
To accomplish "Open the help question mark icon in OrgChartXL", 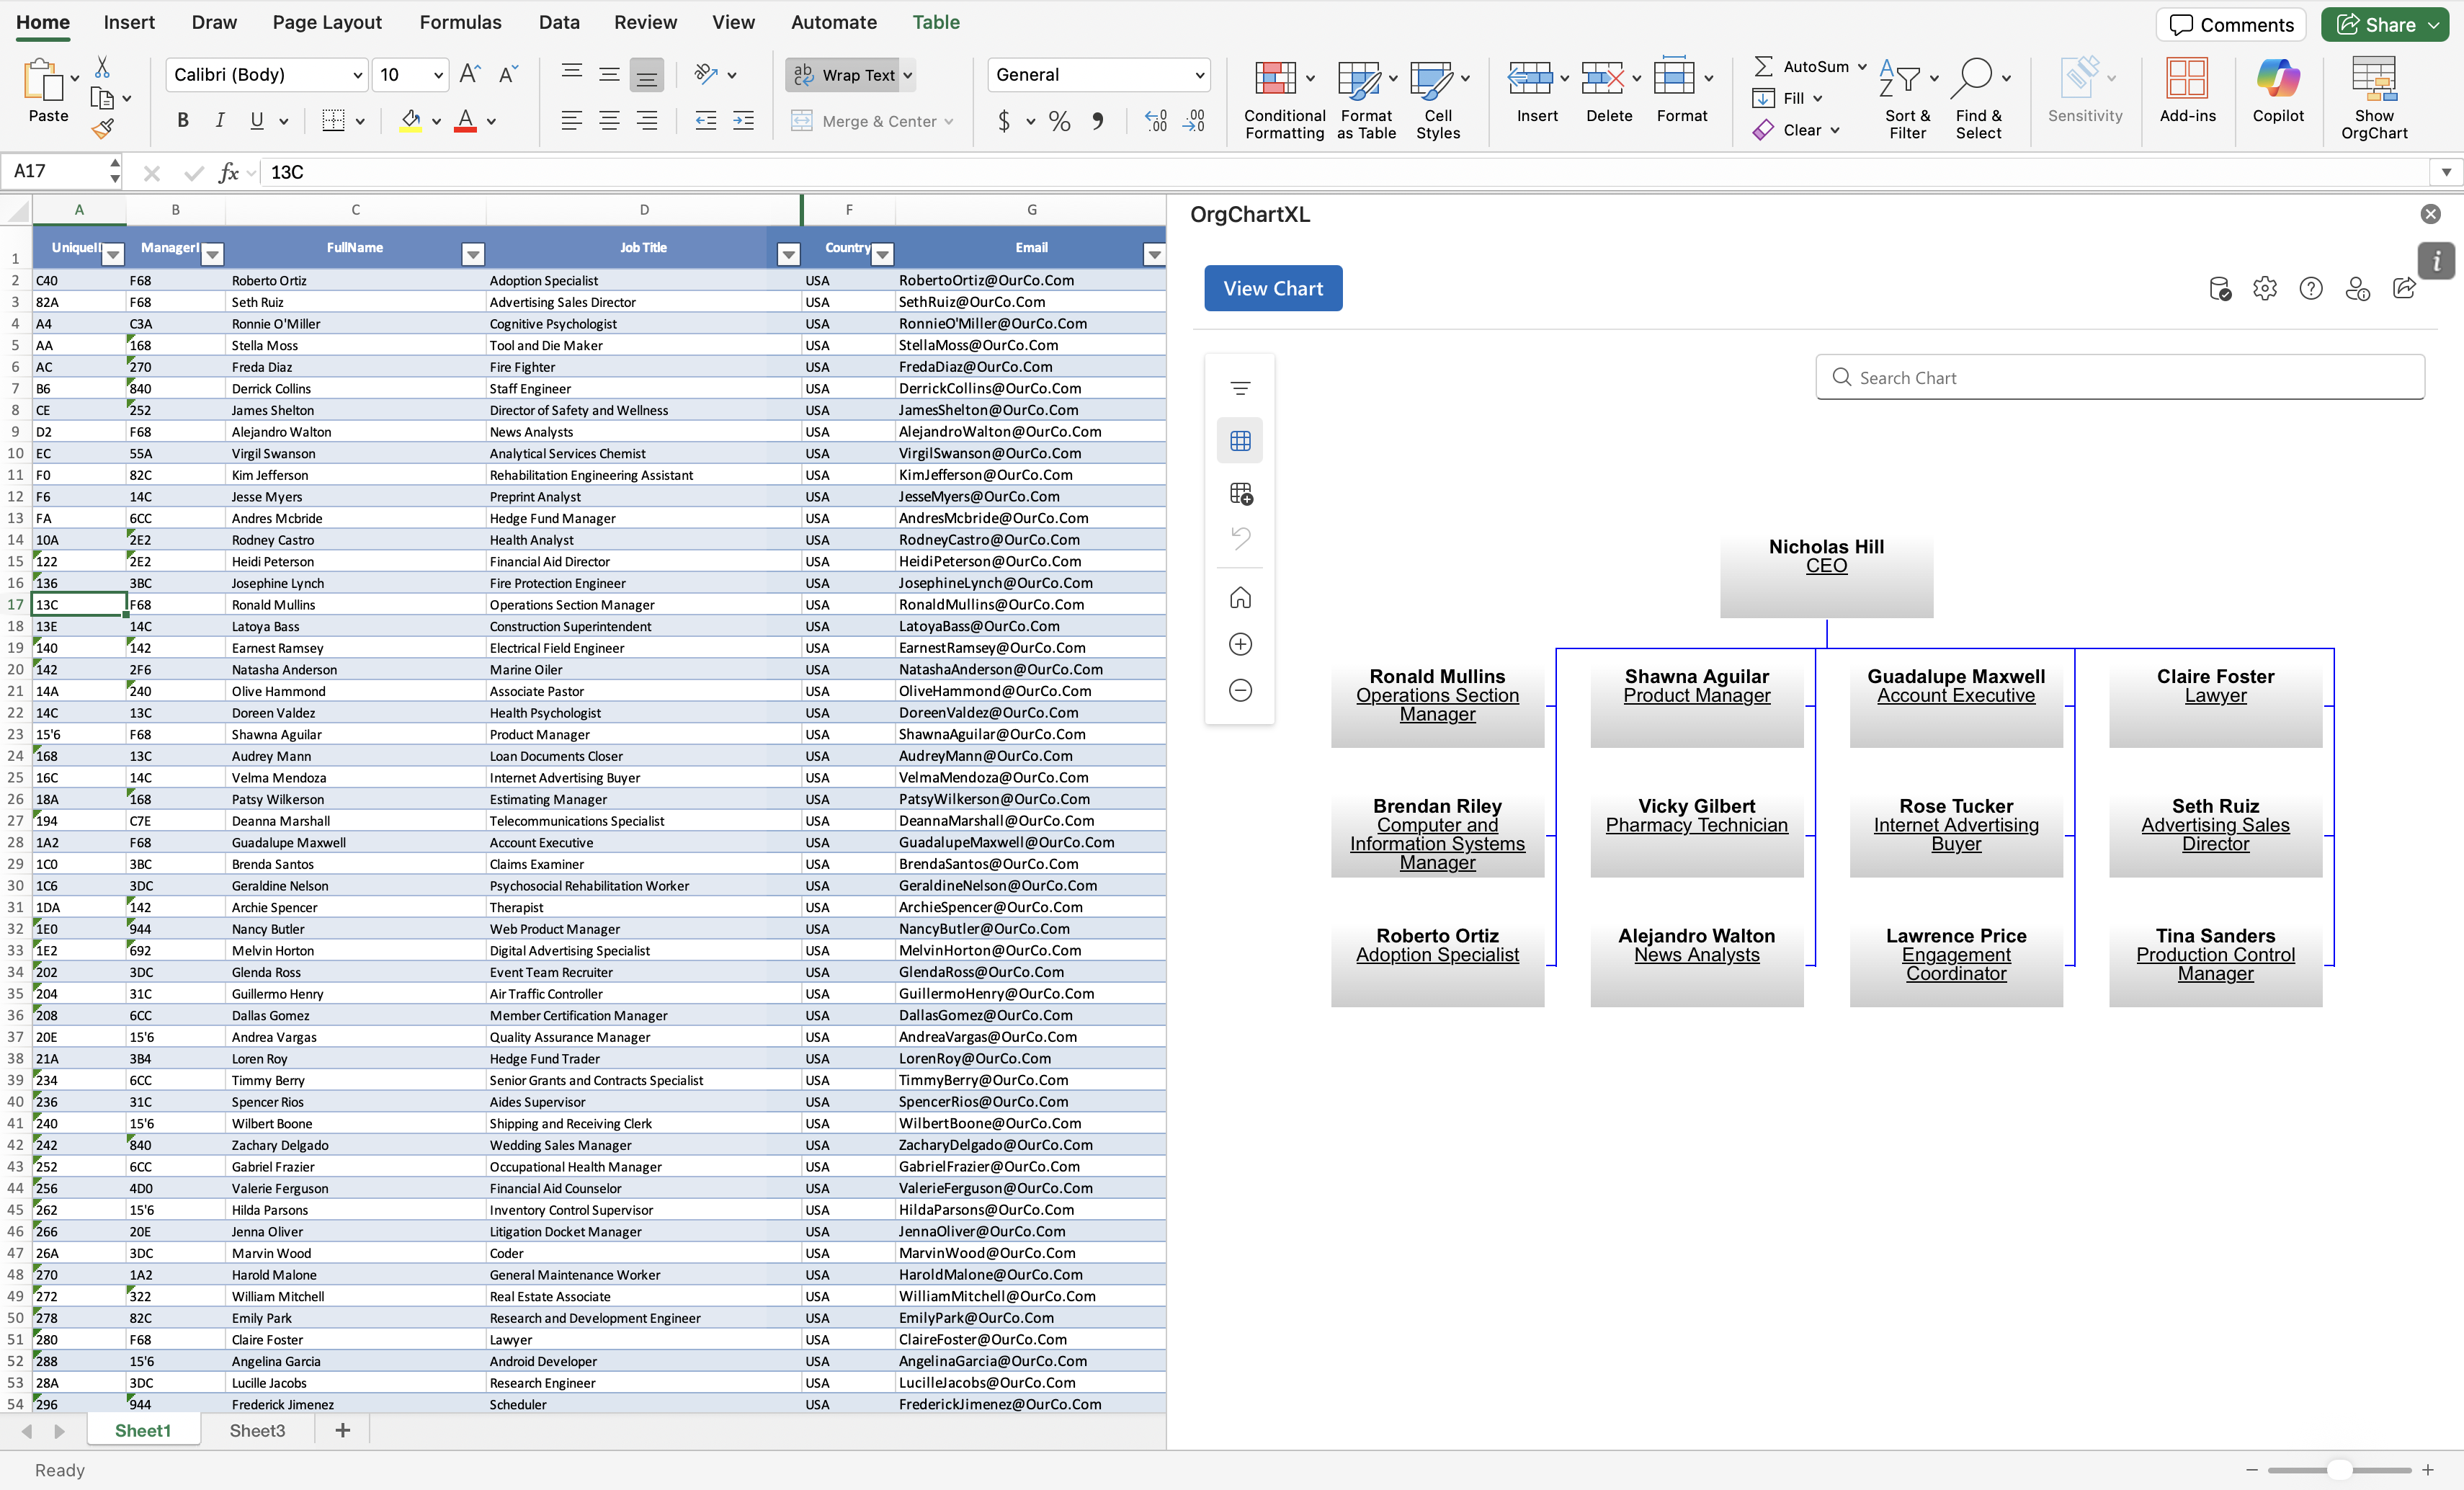I will [x=2310, y=289].
